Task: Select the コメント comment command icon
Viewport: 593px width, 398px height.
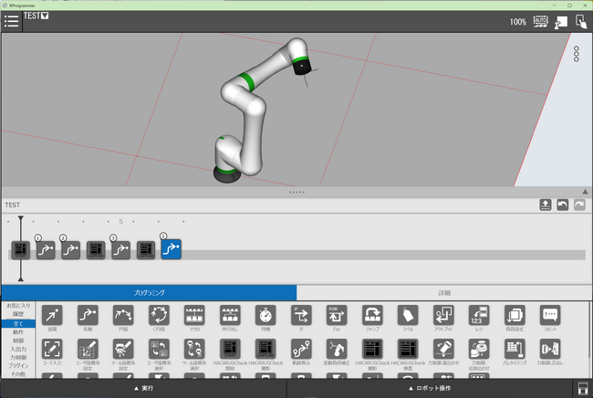Action: pos(550,315)
